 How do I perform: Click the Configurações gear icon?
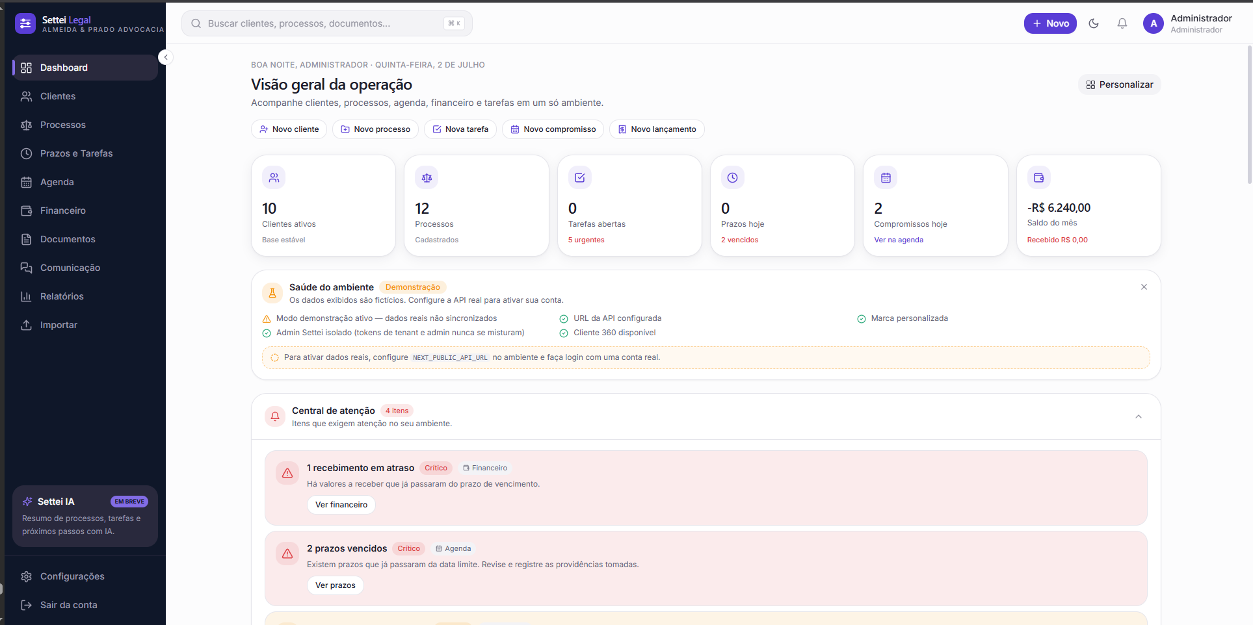click(26, 576)
